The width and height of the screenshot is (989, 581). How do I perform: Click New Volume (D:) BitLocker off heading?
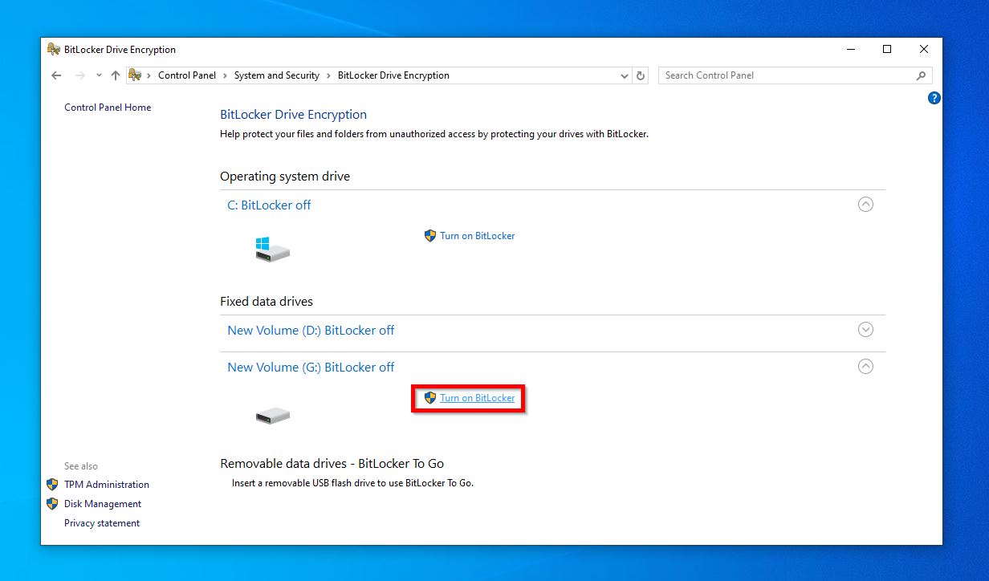(x=311, y=331)
